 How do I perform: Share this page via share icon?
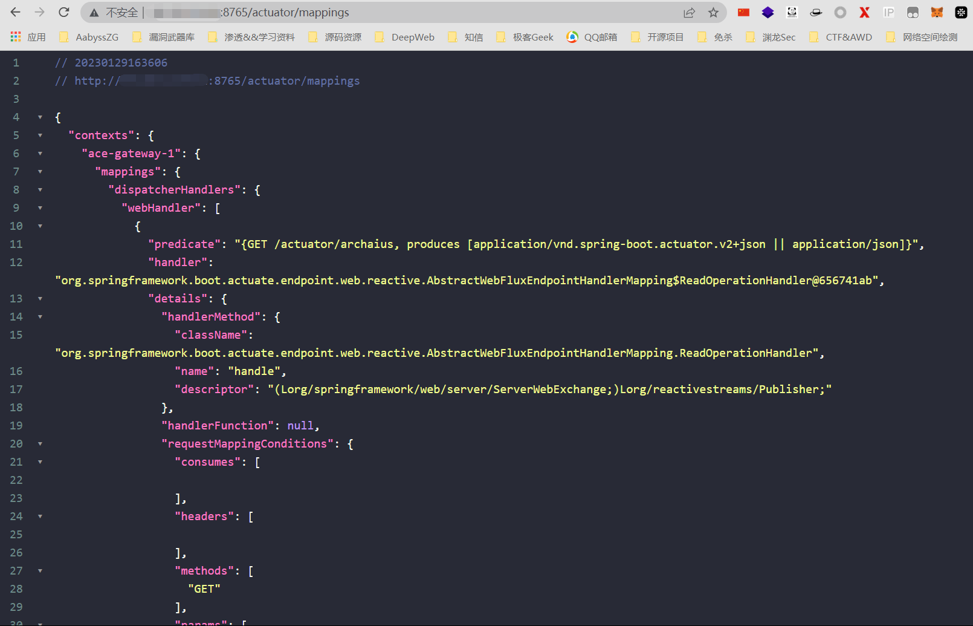(690, 13)
